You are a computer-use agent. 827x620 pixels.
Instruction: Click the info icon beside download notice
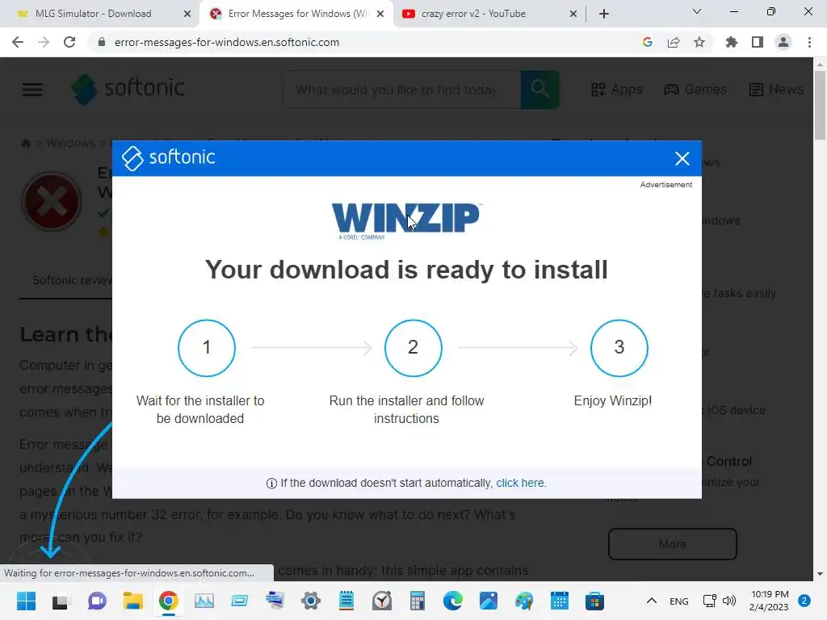click(x=271, y=484)
